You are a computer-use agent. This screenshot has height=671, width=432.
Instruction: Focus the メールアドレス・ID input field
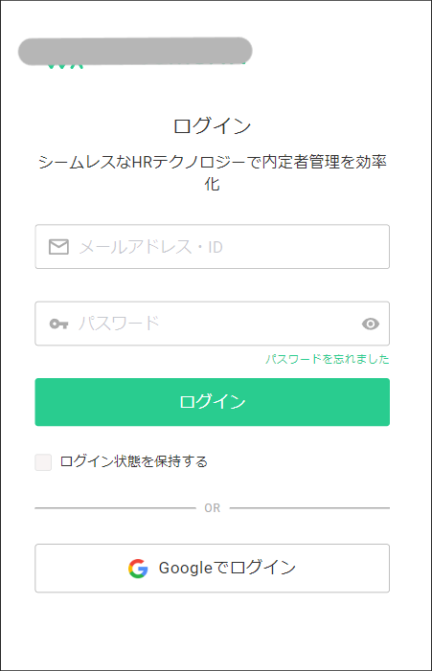pyautogui.click(x=213, y=247)
